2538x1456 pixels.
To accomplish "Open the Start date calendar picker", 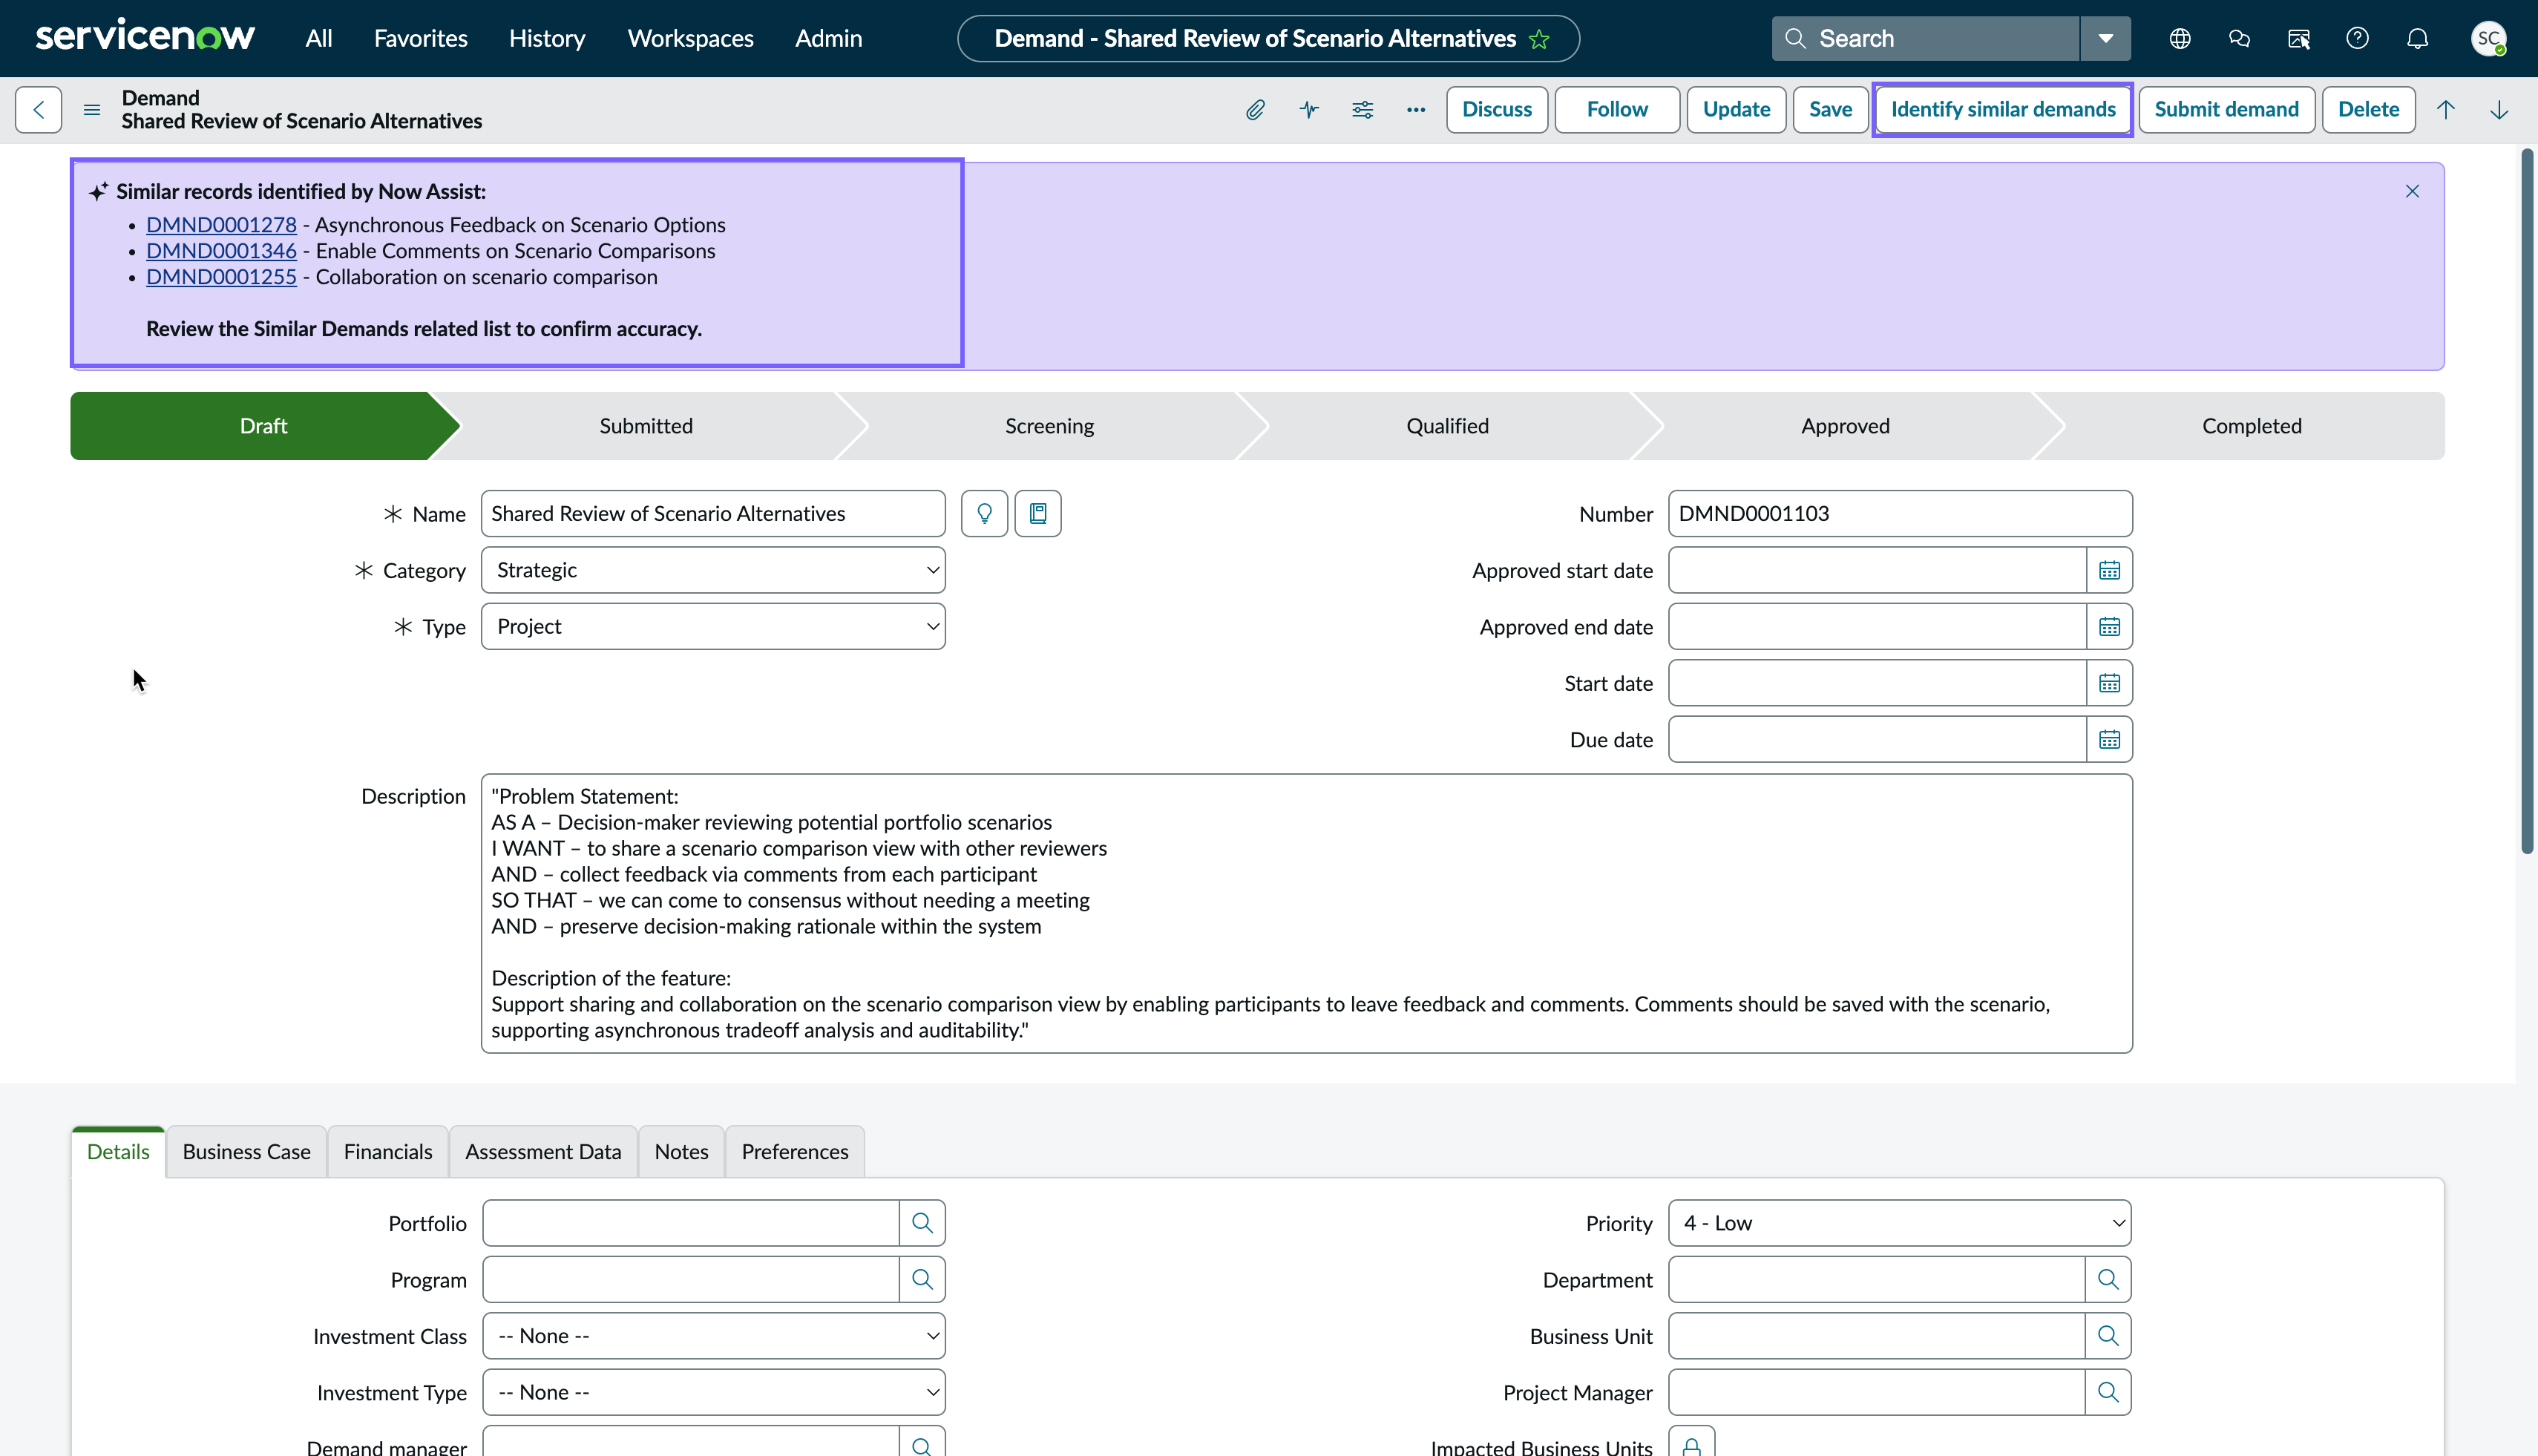I will (x=2109, y=683).
